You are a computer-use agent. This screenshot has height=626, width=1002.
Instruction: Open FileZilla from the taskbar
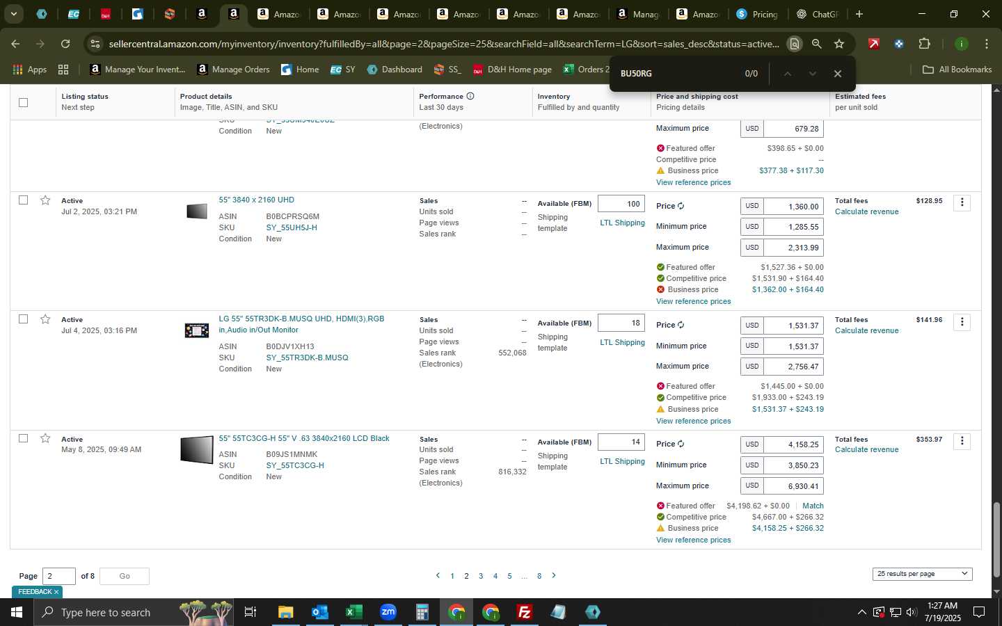coord(525,612)
